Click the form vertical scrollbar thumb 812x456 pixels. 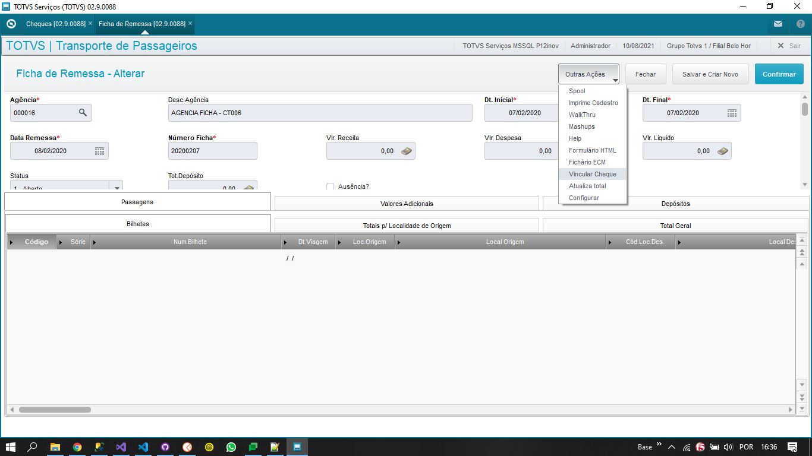click(805, 109)
